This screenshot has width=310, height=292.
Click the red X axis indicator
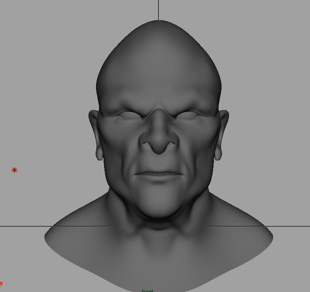[1, 283]
